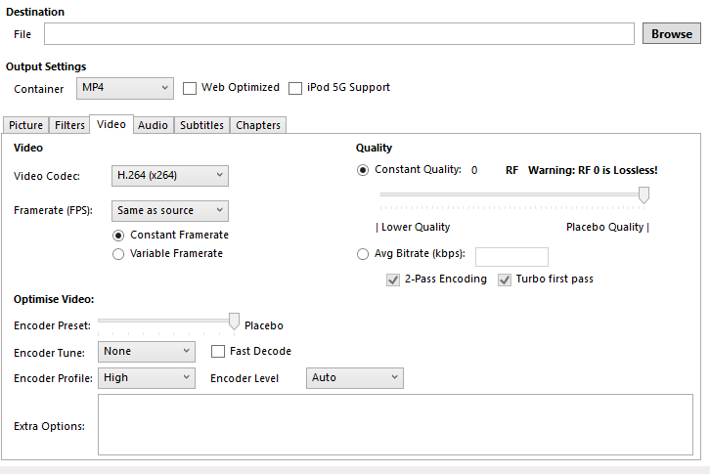Enable the Fast Decode checkbox
The width and height of the screenshot is (710, 474).
point(219,352)
